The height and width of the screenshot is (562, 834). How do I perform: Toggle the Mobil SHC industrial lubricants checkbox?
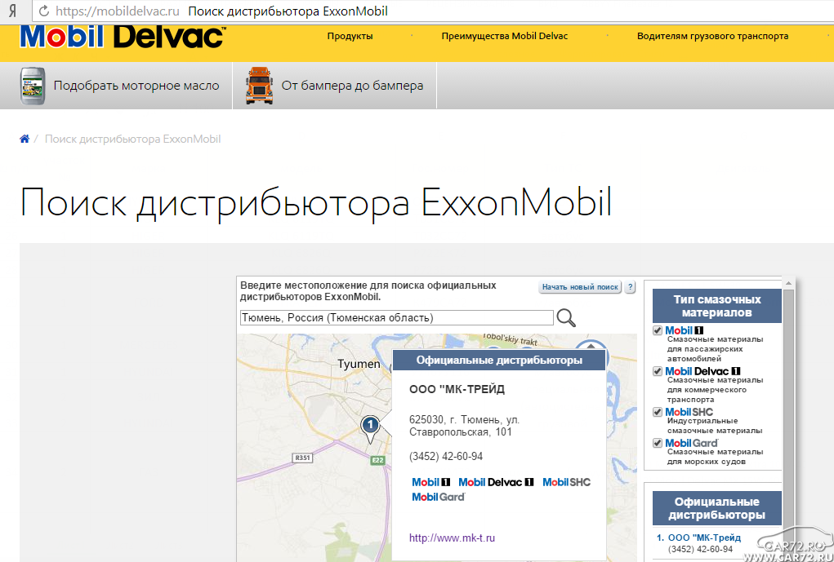pyautogui.click(x=658, y=412)
